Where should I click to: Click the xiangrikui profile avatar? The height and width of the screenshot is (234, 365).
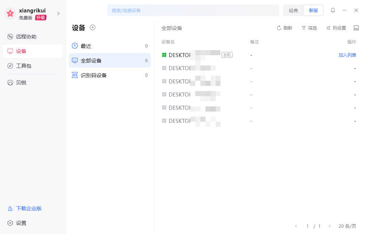tap(10, 14)
